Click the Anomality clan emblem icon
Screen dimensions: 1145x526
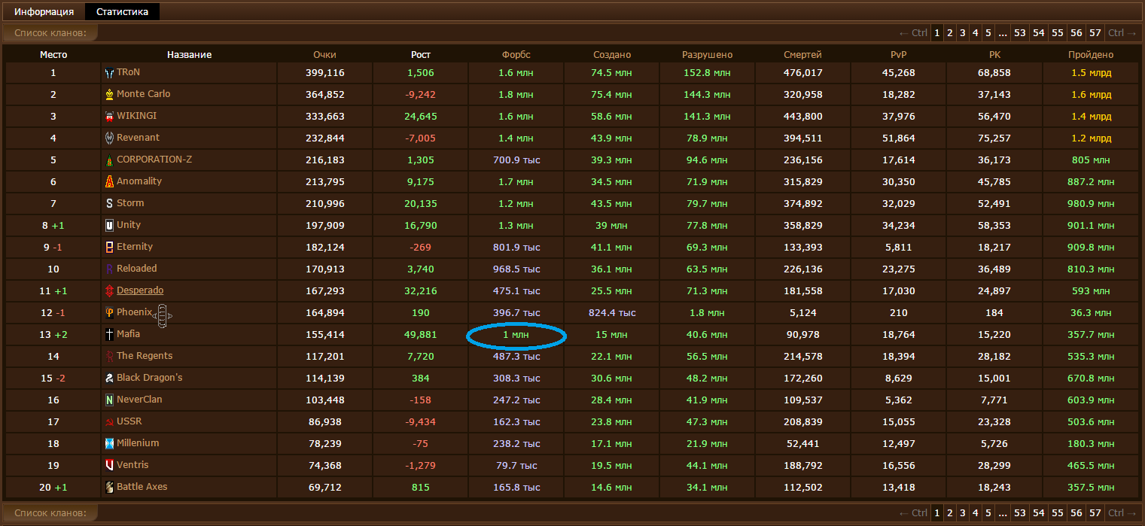pos(110,182)
